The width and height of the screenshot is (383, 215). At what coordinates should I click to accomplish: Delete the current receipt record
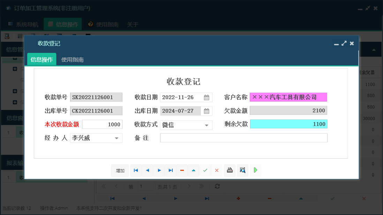182,170
